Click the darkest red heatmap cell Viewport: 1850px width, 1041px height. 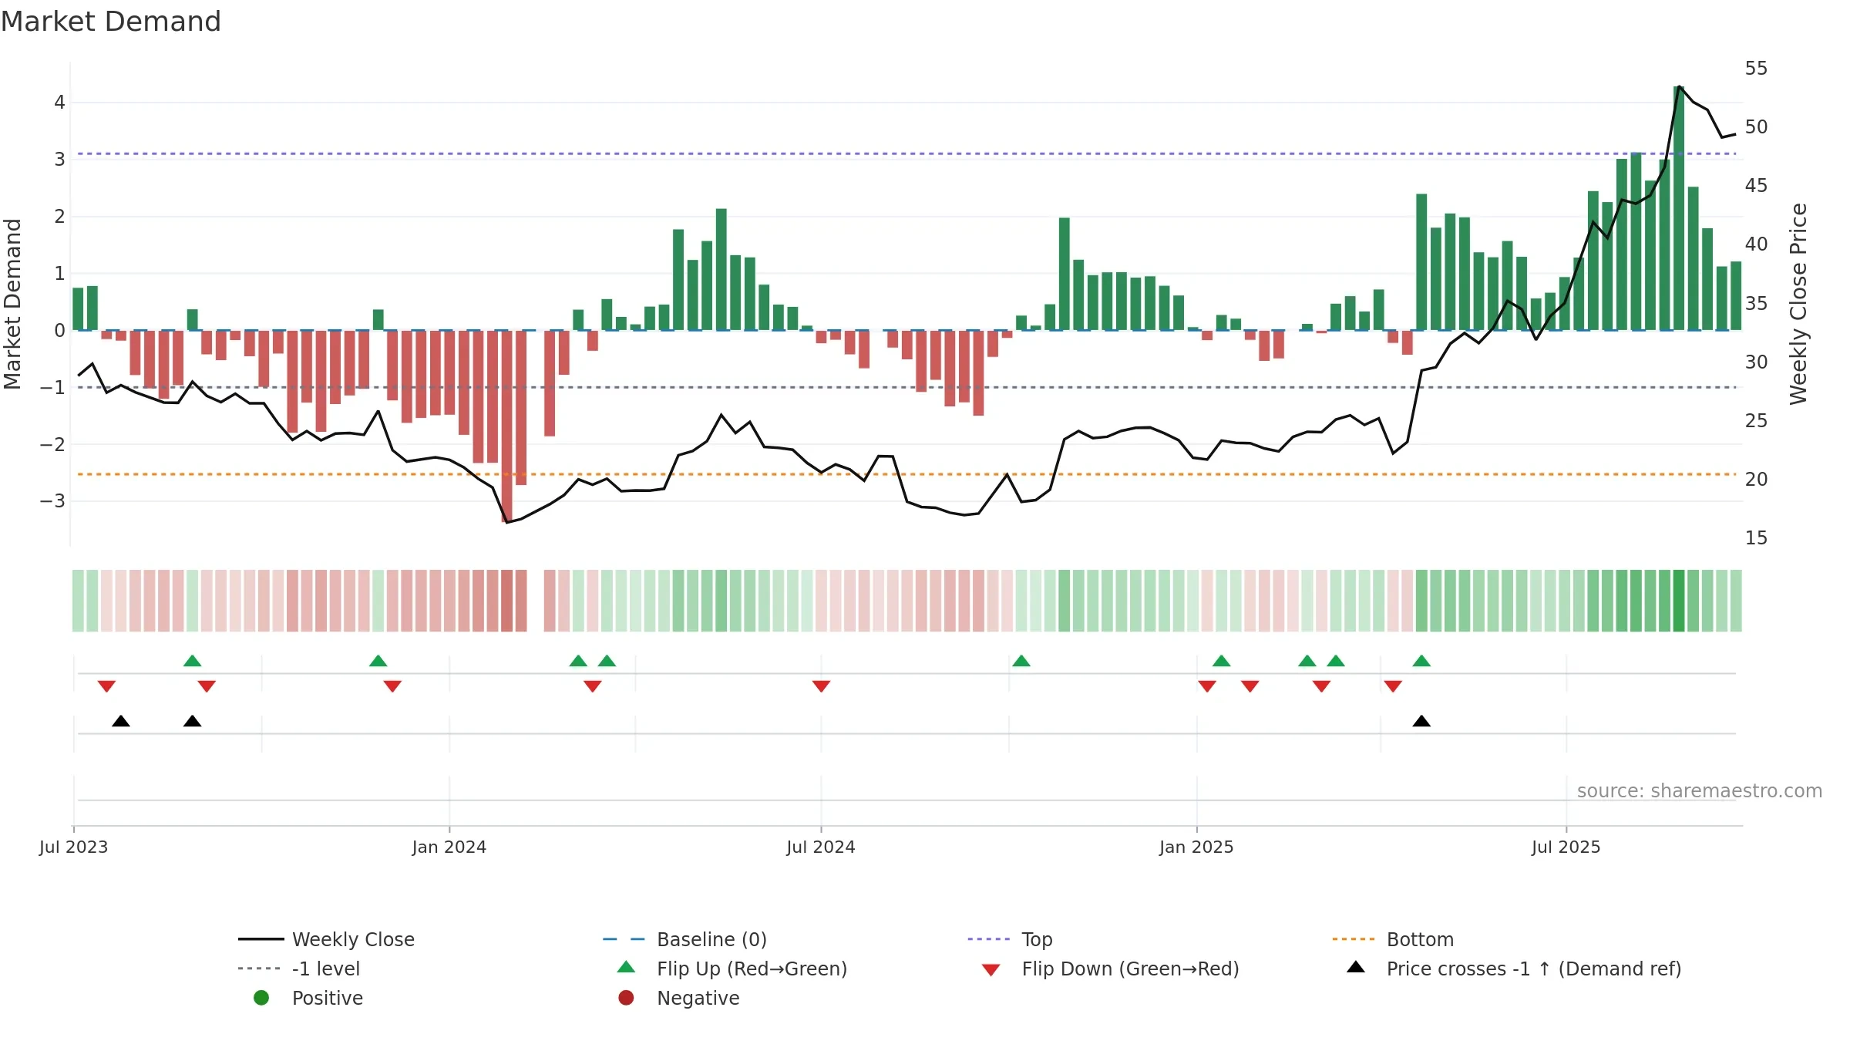click(506, 601)
